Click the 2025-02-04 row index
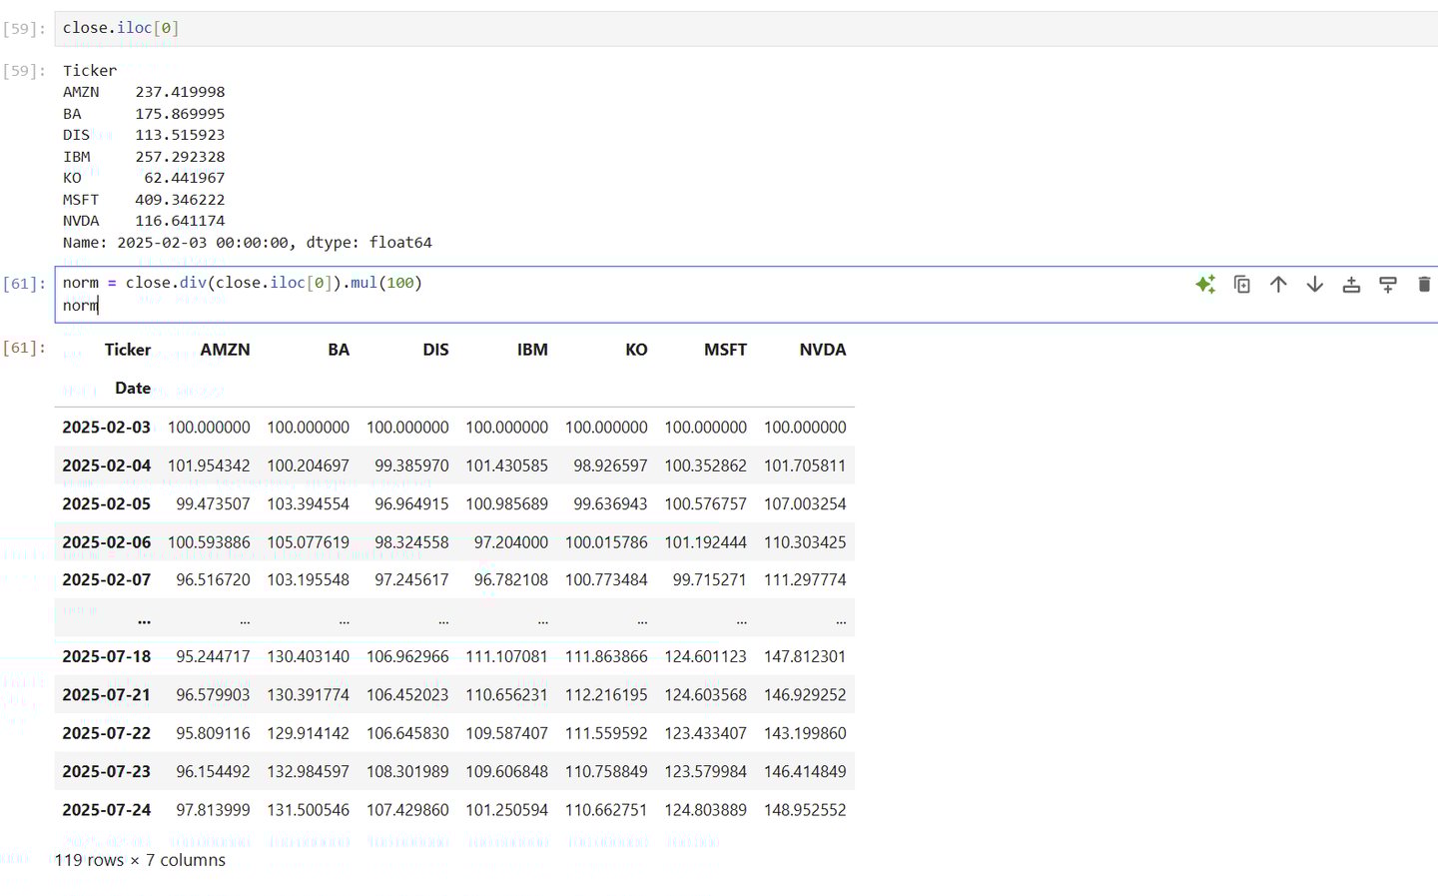 coord(107,465)
